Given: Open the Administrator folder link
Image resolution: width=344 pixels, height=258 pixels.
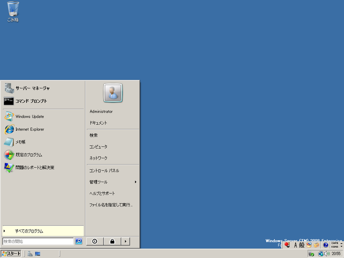Looking at the screenshot, I should (113, 111).
